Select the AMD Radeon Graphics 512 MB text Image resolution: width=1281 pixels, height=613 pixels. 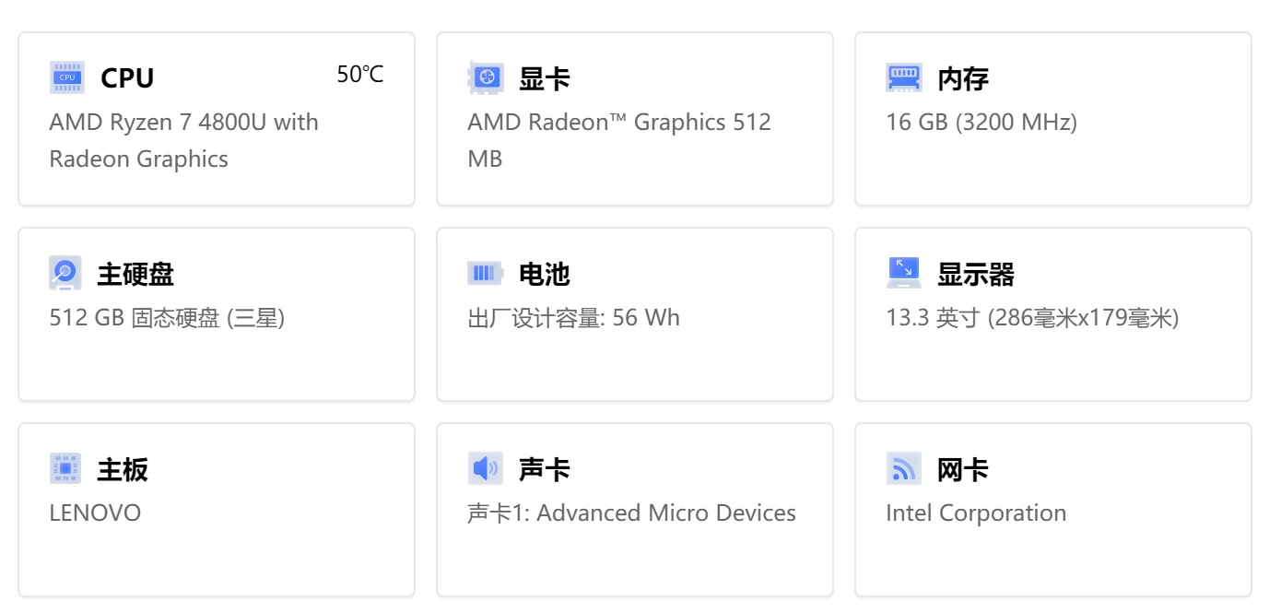click(x=618, y=140)
